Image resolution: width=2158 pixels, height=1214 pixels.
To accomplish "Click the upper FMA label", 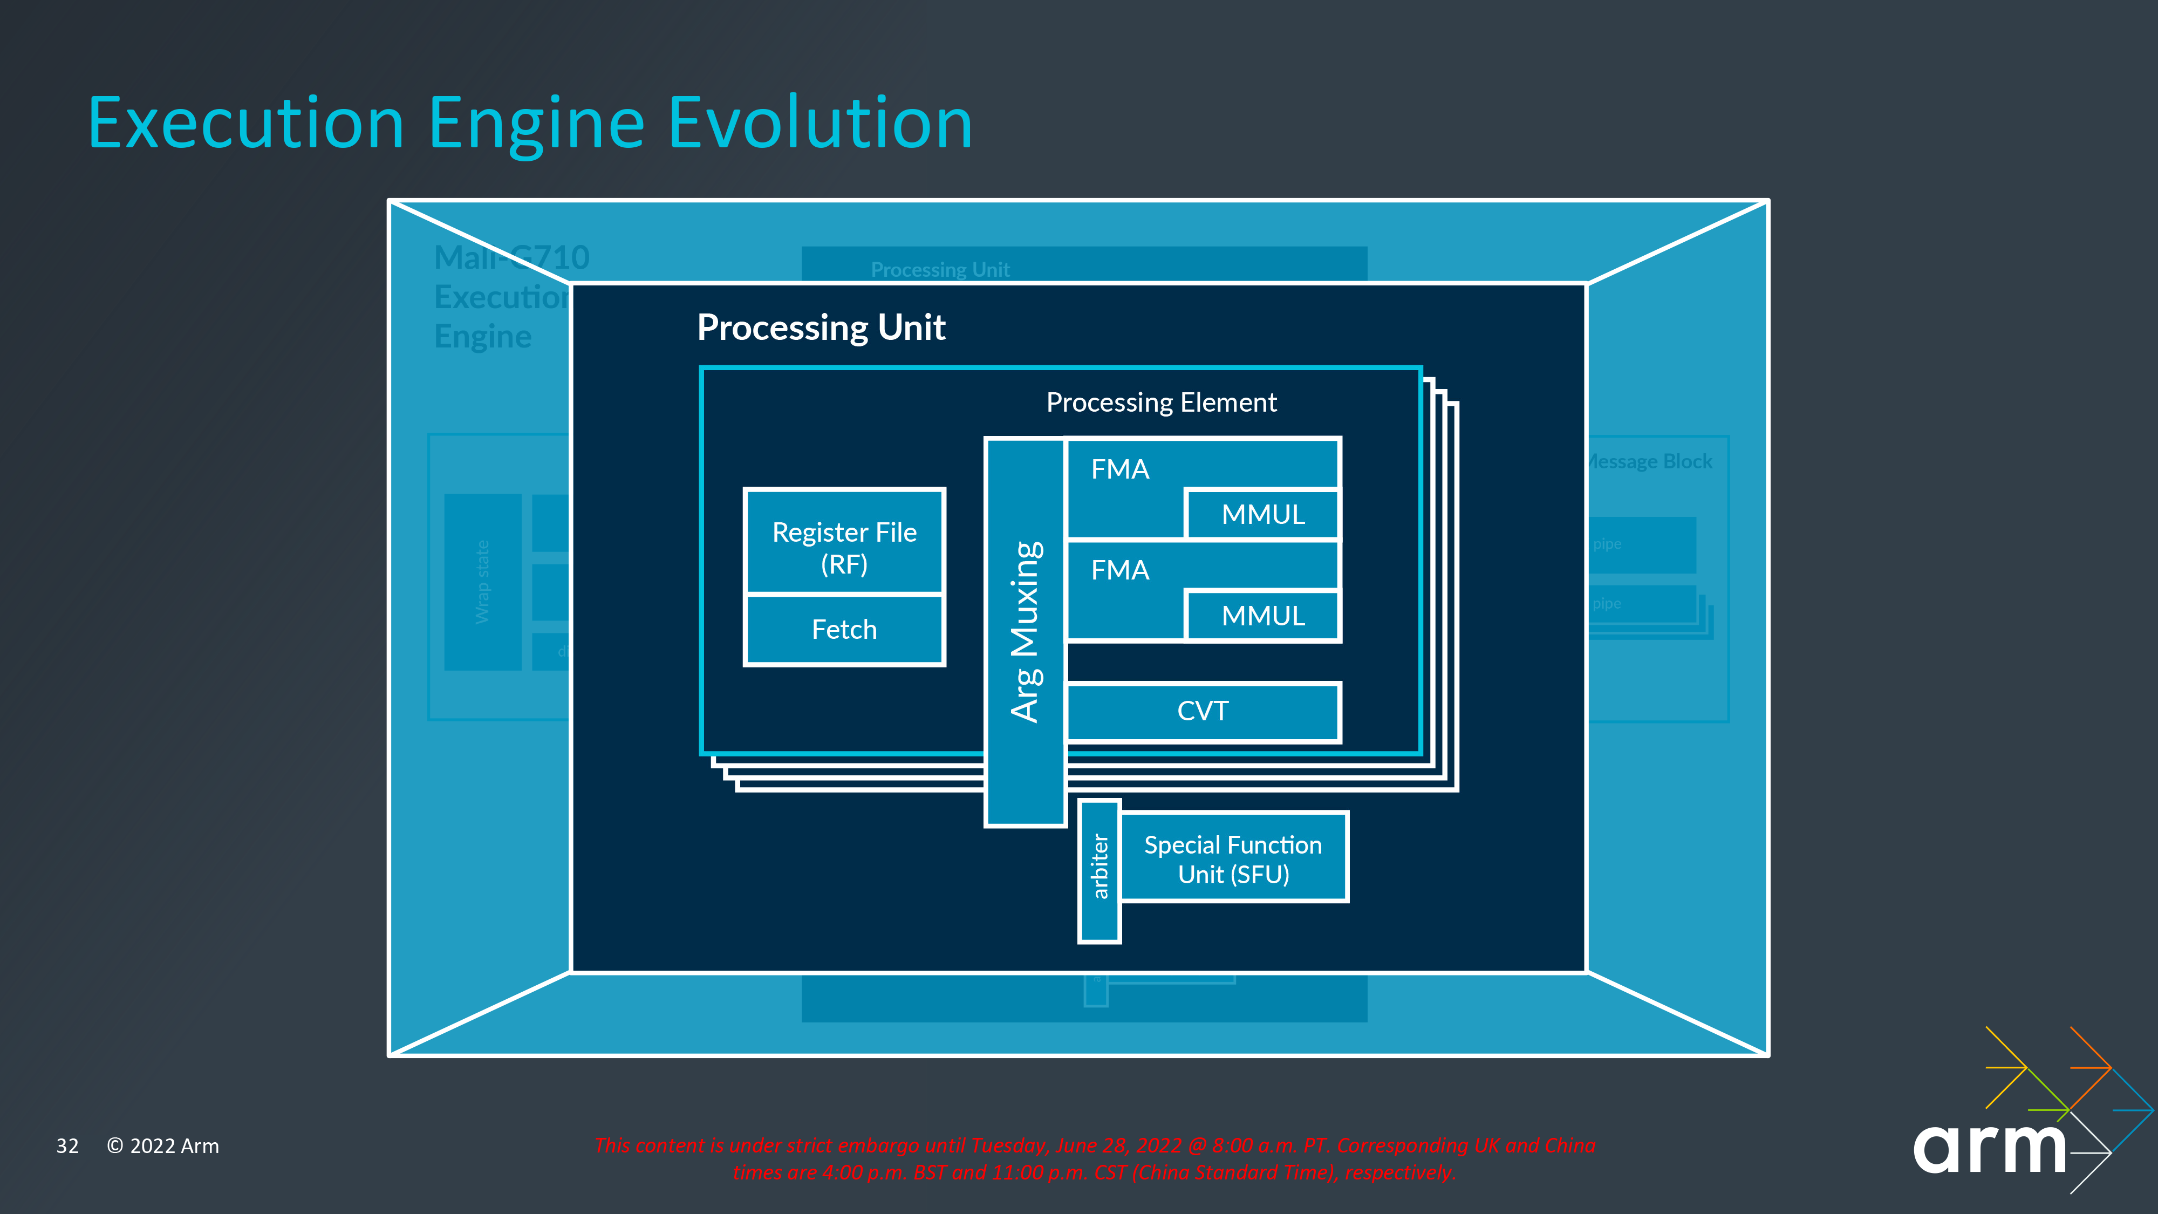I will (x=1120, y=469).
